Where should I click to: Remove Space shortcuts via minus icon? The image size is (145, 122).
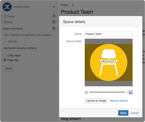(x=54, y=28)
